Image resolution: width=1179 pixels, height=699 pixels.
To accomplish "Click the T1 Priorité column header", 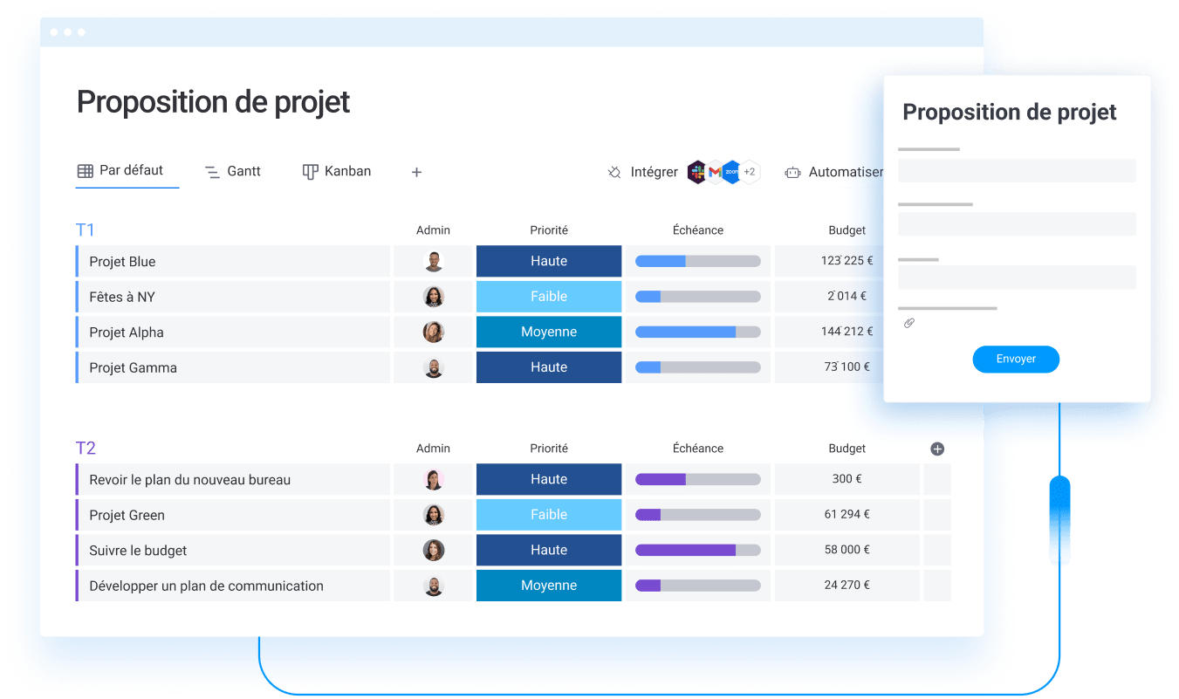I will pyautogui.click(x=549, y=230).
